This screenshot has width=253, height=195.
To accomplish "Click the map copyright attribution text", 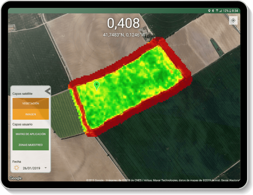I will tap(163, 180).
